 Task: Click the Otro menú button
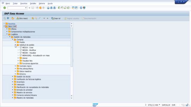[22, 18]
